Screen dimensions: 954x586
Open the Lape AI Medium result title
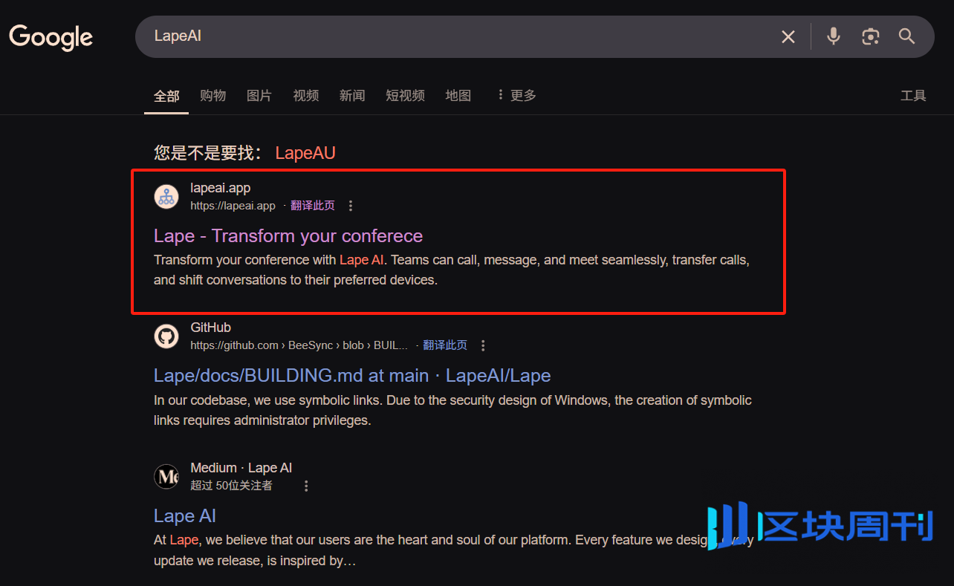point(185,516)
